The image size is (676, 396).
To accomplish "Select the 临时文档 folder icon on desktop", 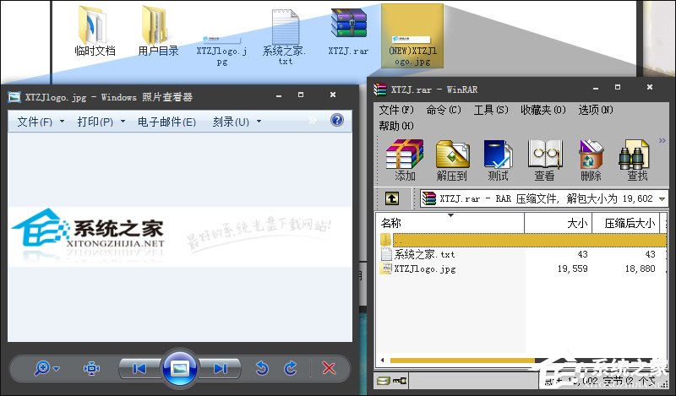I will (x=95, y=32).
